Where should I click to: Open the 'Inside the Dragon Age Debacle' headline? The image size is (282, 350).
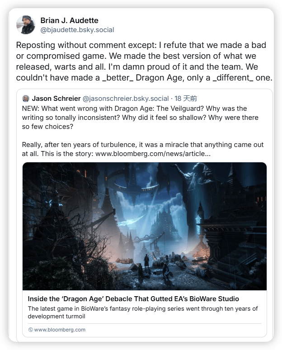coord(133,298)
